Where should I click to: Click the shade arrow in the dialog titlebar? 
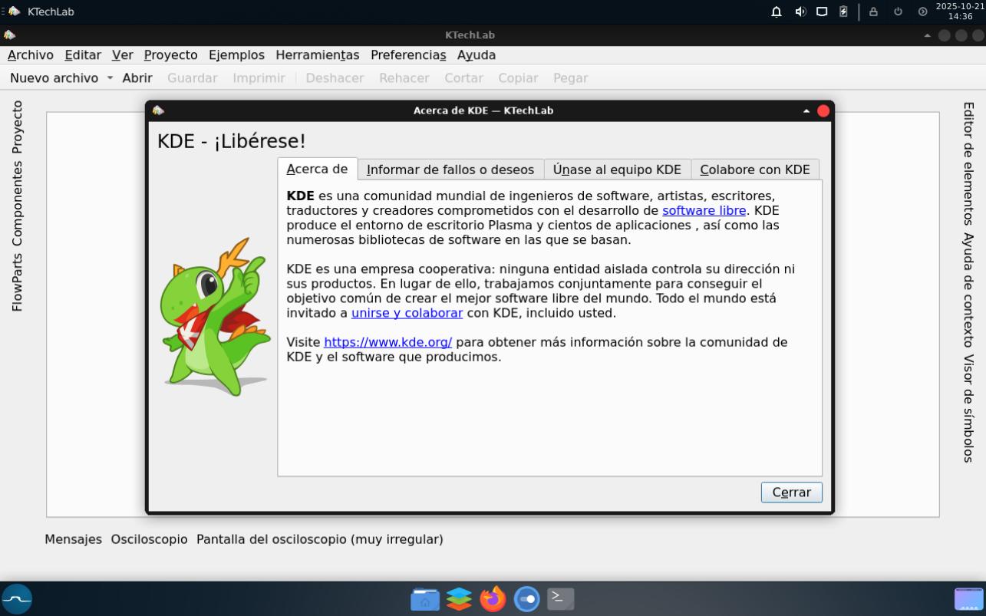pos(806,110)
